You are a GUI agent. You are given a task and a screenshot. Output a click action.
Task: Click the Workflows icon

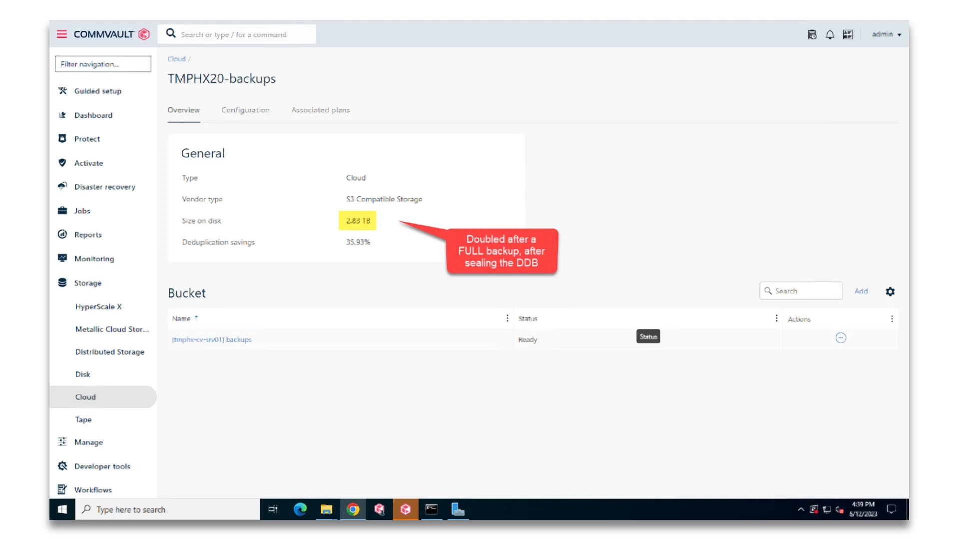62,489
